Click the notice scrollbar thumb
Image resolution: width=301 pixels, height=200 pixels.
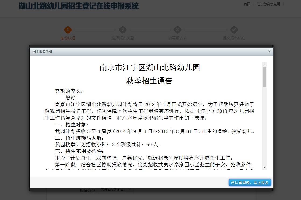point(264,77)
